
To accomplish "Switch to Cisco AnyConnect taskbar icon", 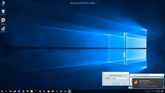I will pos(69,91).
